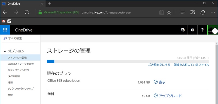Open 検索 option in sidebar
Image resolution: width=218 pixels, height=104 pixels.
(10, 95)
